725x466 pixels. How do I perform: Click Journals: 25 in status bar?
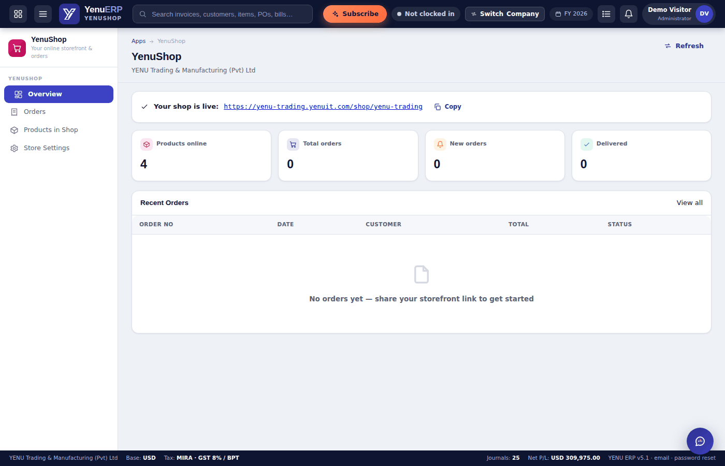pyautogui.click(x=503, y=458)
